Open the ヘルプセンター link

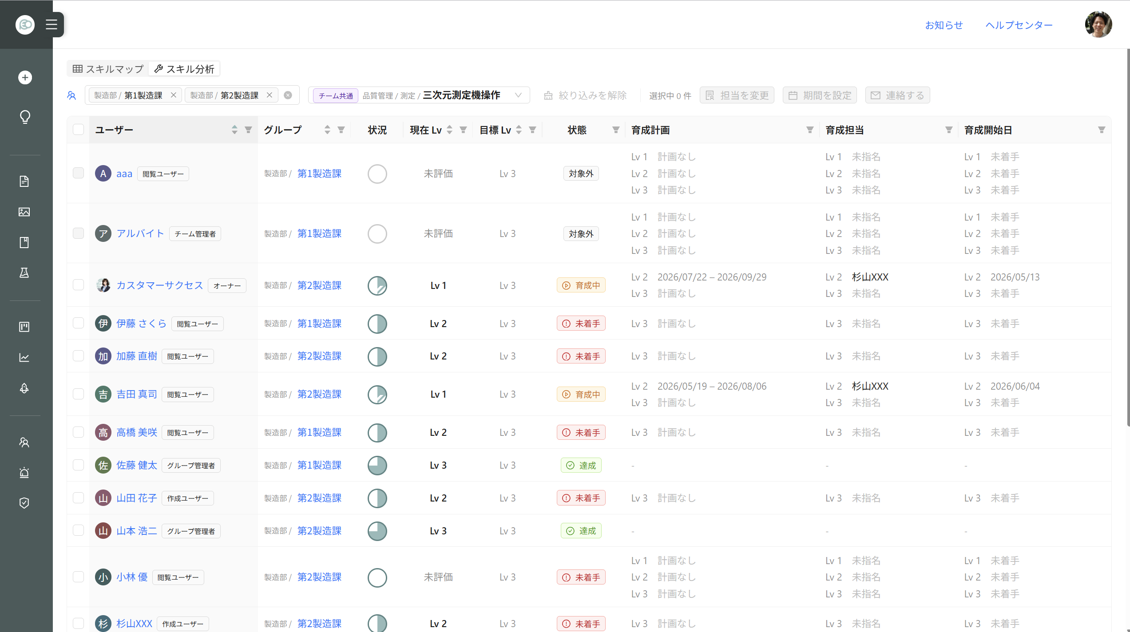(x=1019, y=25)
